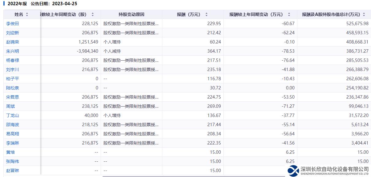The width and height of the screenshot is (371, 177).
Task: Click truncated 股权激励 reason in 李俊田 row
Action: (x=131, y=24)
